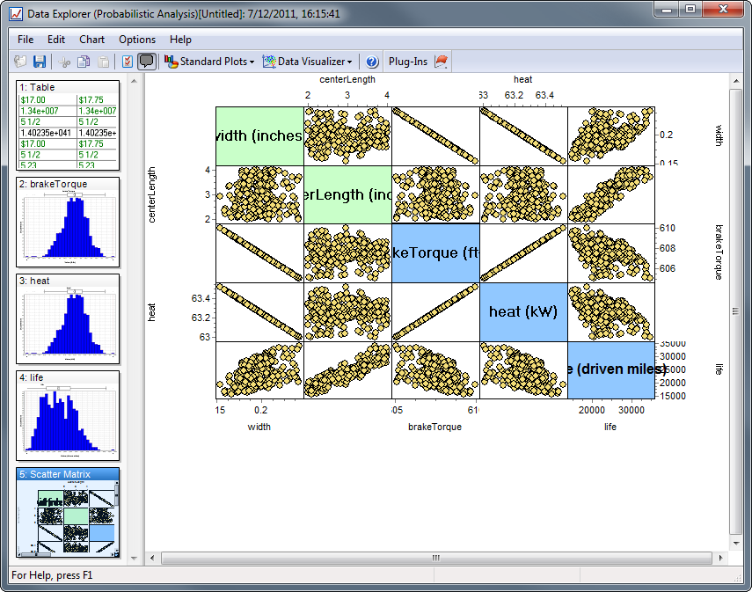Image resolution: width=752 pixels, height=592 pixels.
Task: Toggle the speech bubble comment button
Action: (147, 62)
